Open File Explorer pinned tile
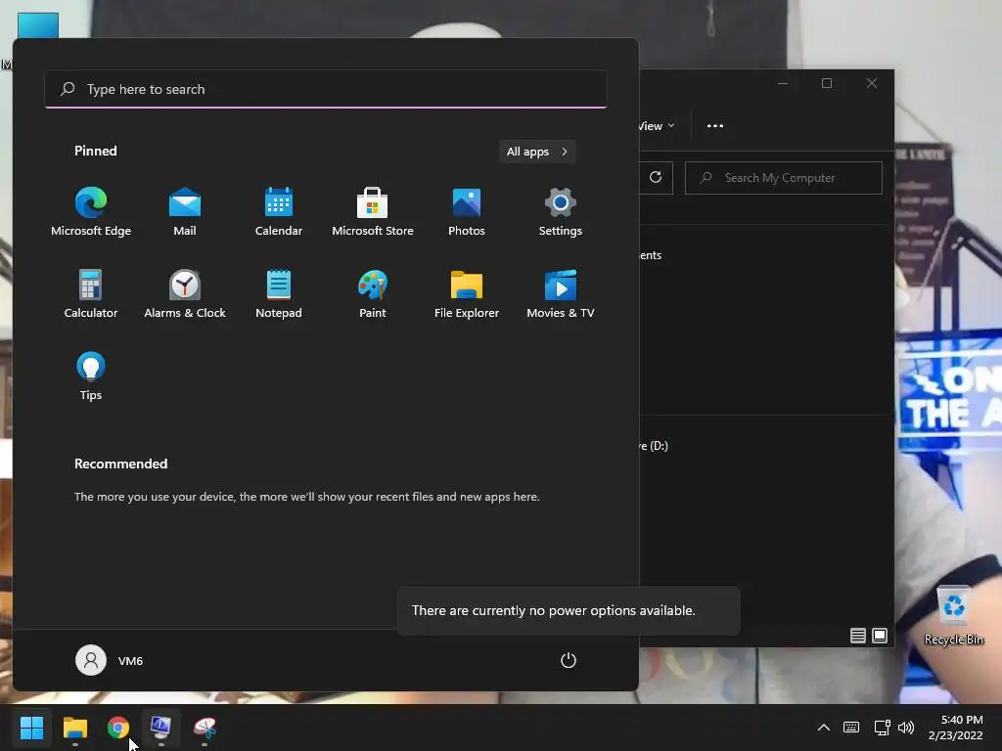Viewport: 1002px width, 751px height. (467, 293)
